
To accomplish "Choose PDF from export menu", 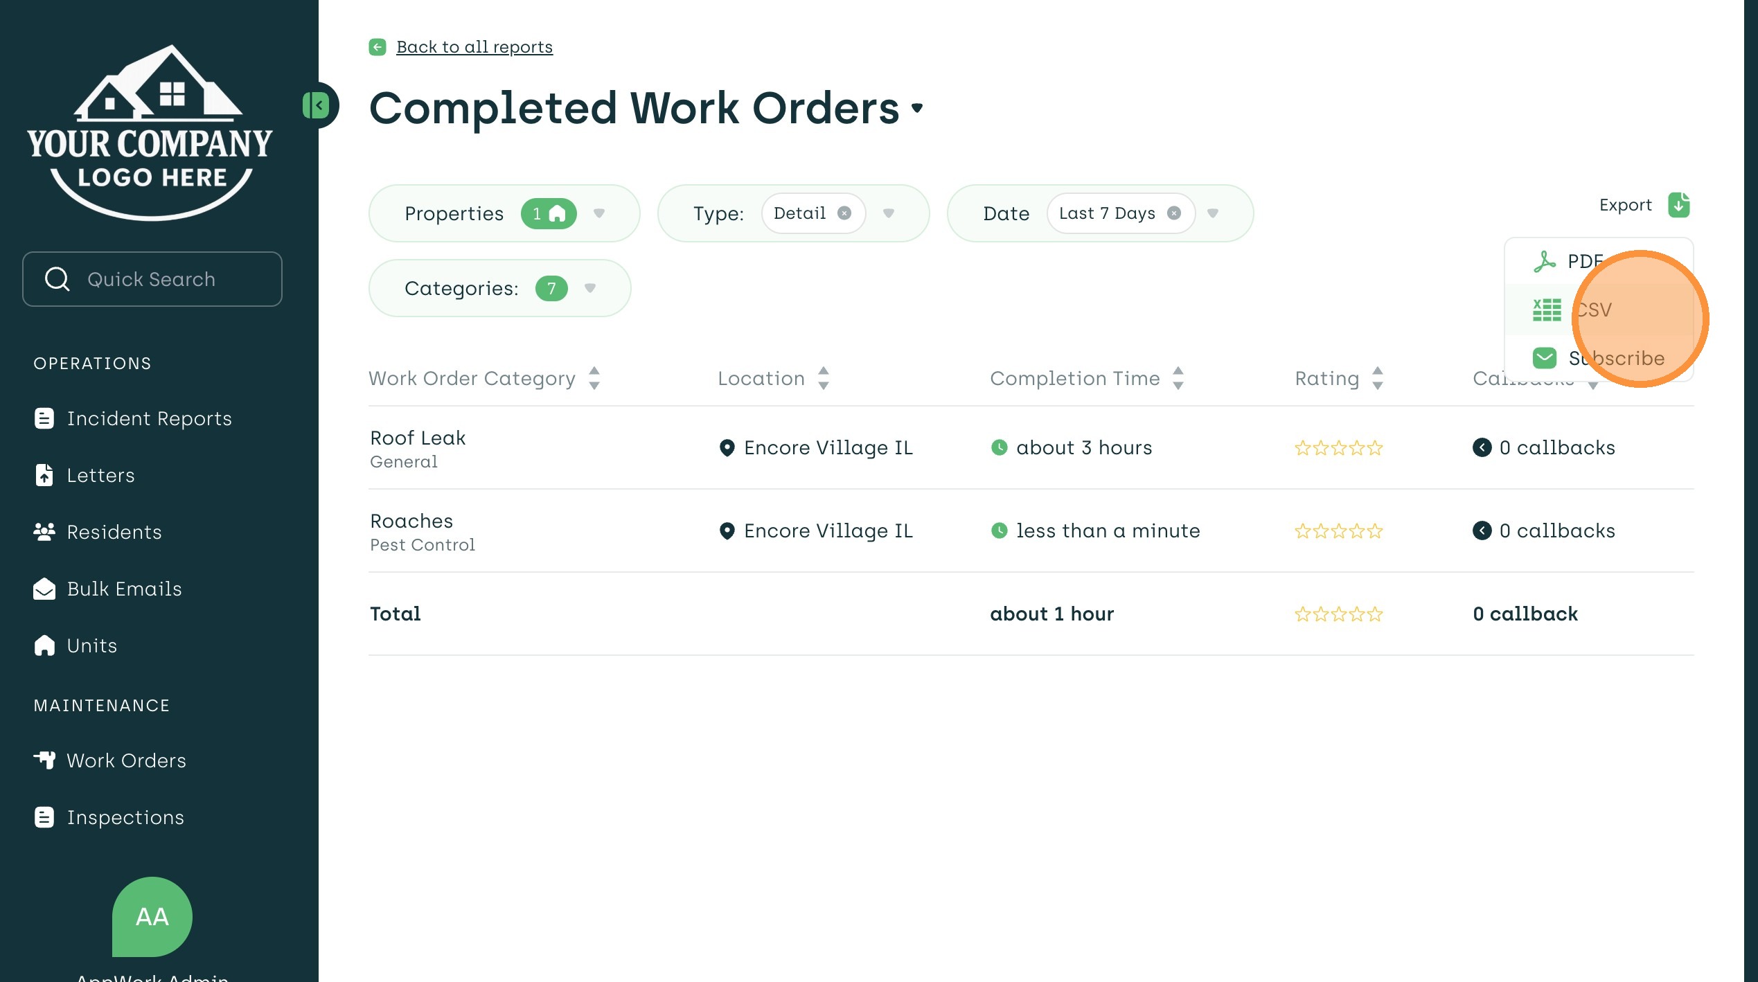I will (1583, 261).
